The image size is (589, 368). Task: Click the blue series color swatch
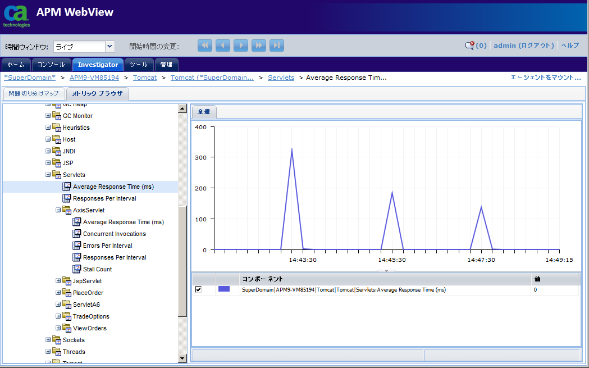[224, 289]
